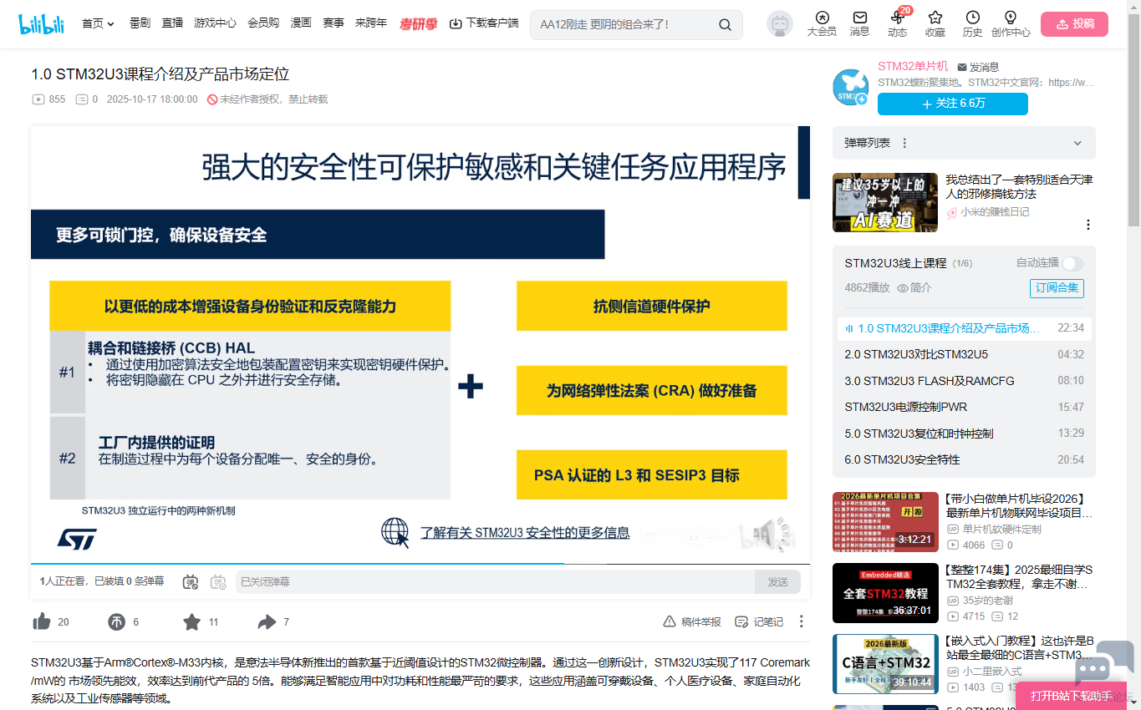The height and width of the screenshot is (710, 1141).
Task: Favorite the video with star icon
Action: point(191,621)
